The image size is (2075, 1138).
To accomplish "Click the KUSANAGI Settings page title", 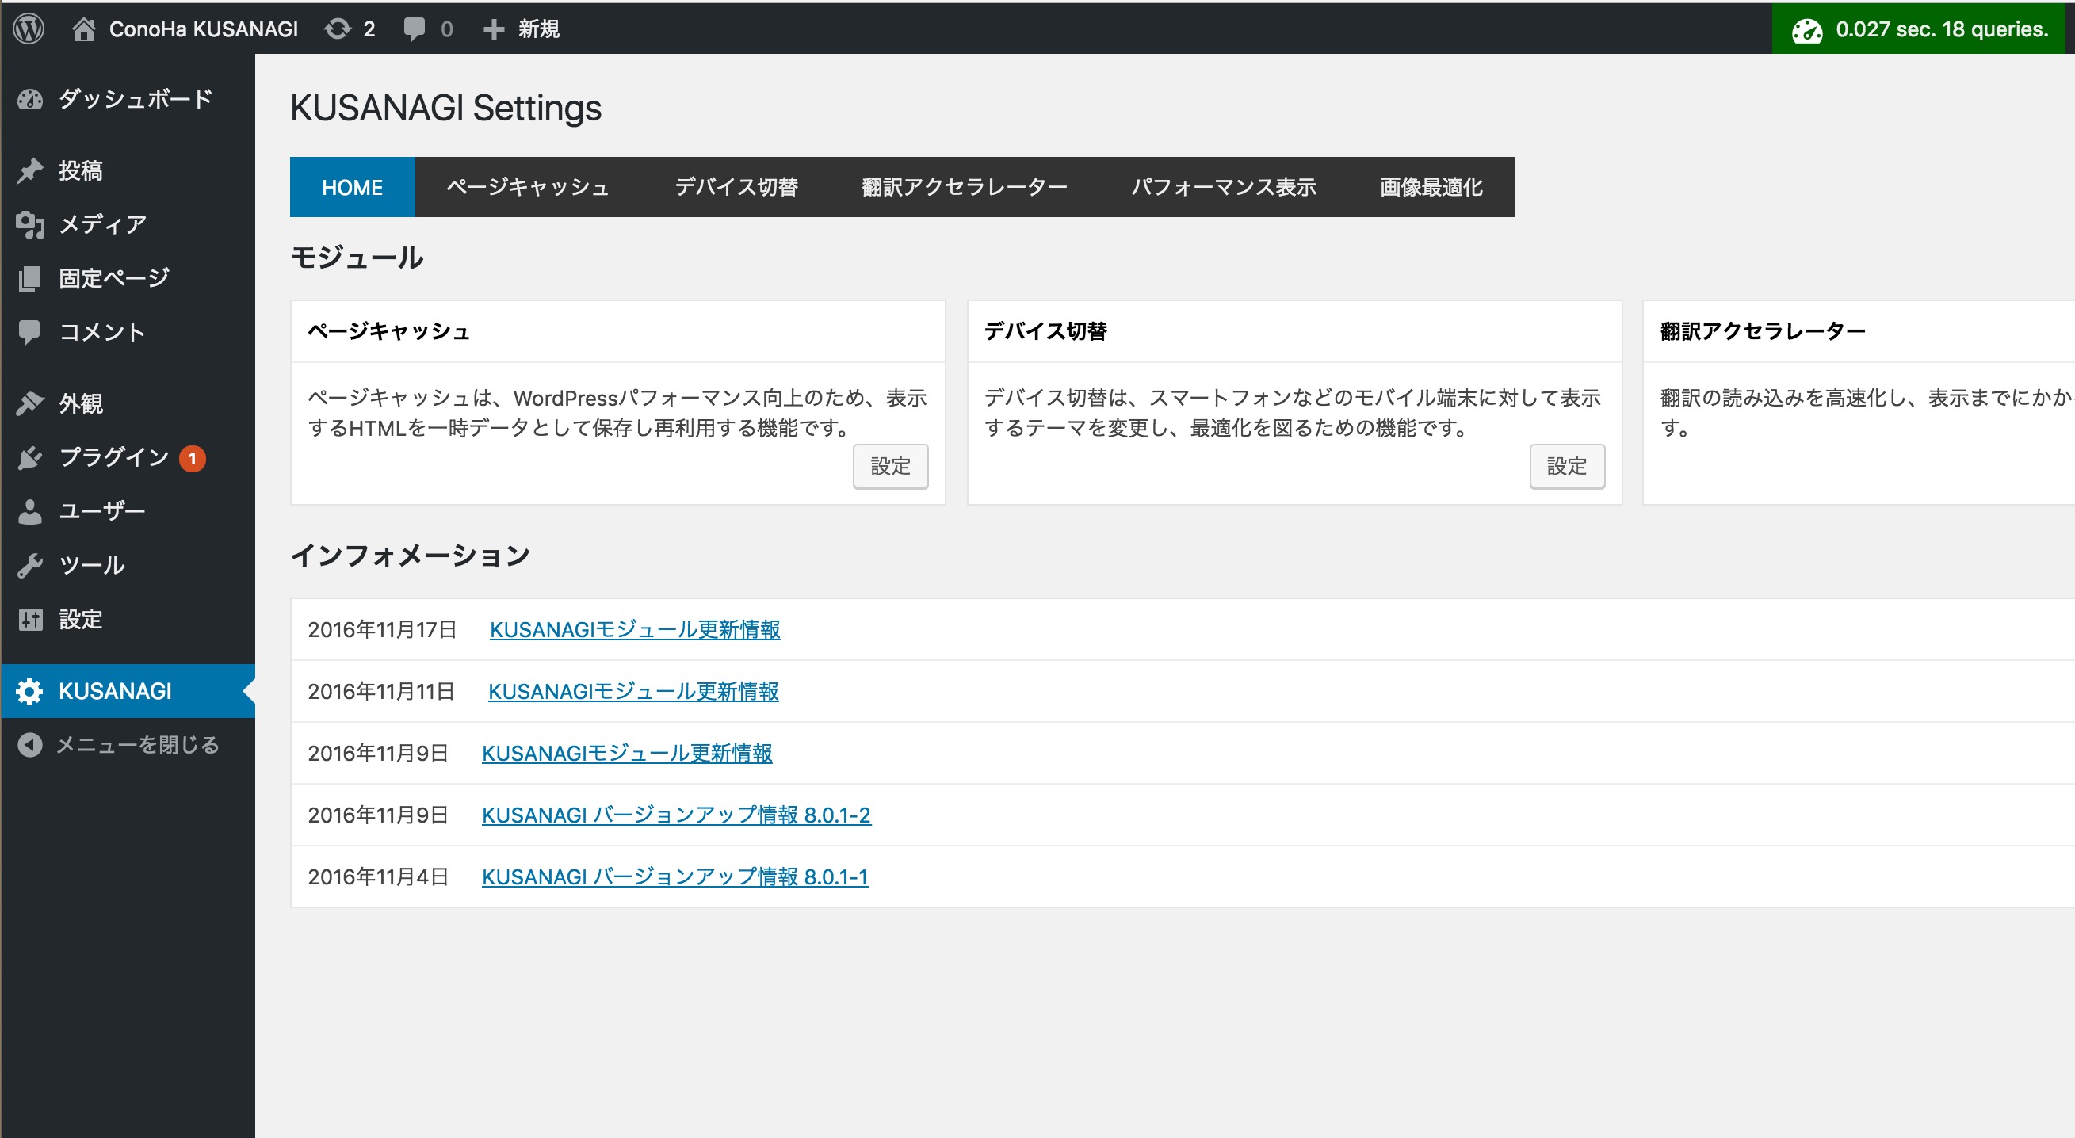I will coord(445,108).
